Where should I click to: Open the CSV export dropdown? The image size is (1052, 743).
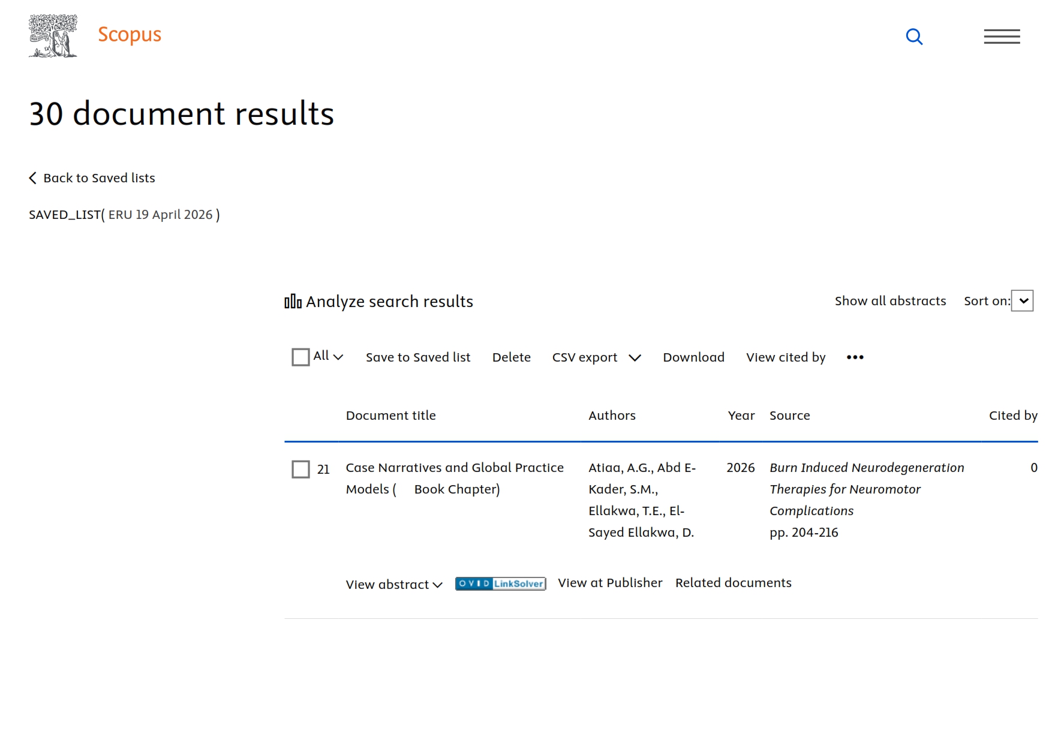point(635,358)
